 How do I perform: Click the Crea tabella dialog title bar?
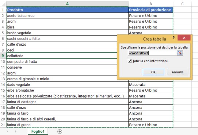155,39
